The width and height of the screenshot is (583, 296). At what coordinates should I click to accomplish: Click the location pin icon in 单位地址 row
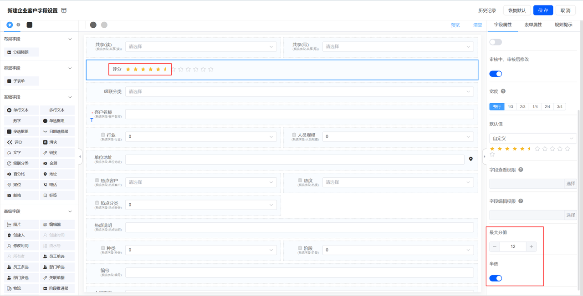point(471,159)
